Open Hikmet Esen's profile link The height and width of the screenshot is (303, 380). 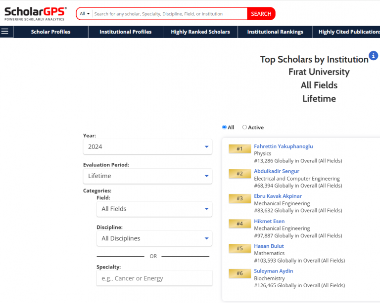tap(269, 221)
